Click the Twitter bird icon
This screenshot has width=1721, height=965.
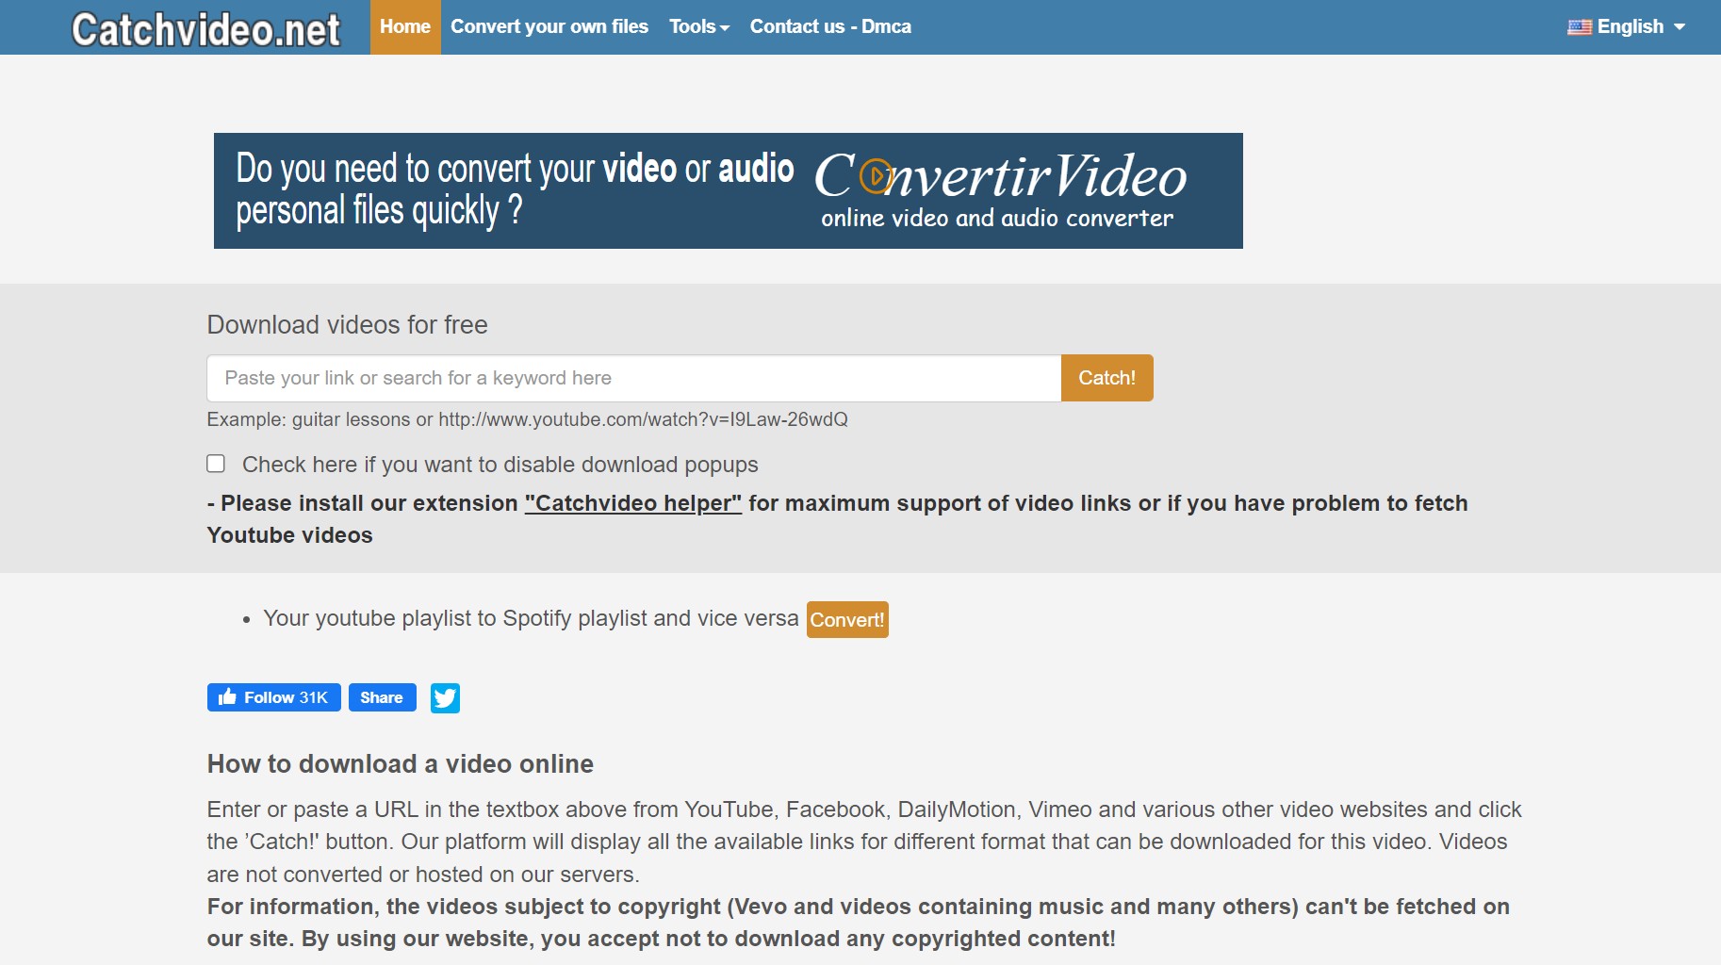[x=445, y=698]
